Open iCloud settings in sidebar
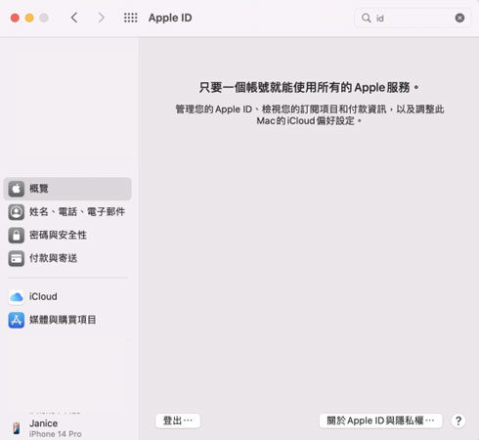479x440 pixels. [67, 296]
